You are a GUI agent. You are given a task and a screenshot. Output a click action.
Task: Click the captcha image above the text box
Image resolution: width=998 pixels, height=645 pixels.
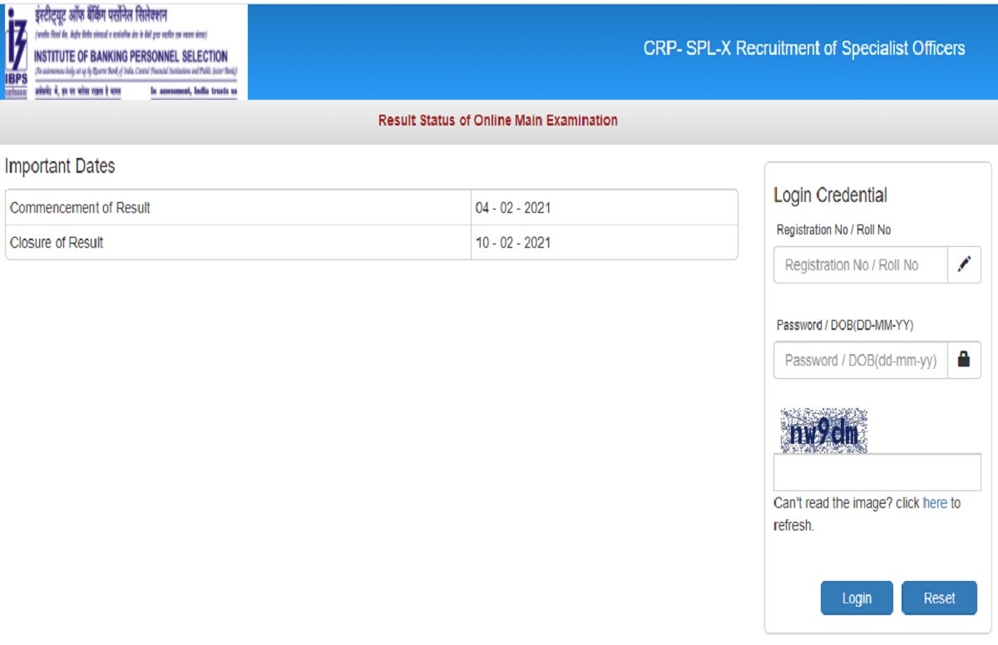coord(823,431)
